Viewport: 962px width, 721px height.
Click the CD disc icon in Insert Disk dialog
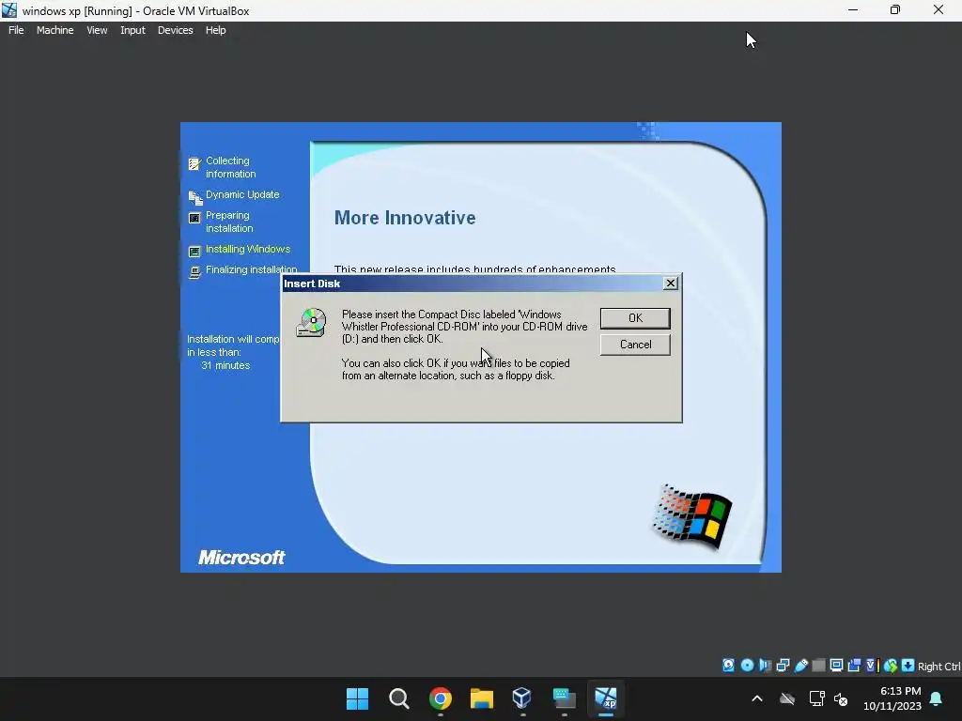point(311,323)
